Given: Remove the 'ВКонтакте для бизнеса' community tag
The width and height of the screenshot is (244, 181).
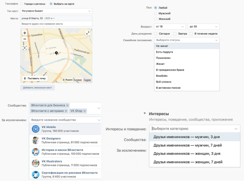Looking at the screenshot, I should coord(67,105).
